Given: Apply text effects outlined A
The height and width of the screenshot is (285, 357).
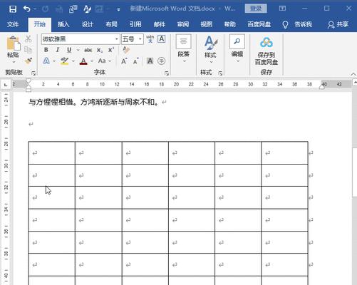Looking at the screenshot, I should tap(46, 61).
